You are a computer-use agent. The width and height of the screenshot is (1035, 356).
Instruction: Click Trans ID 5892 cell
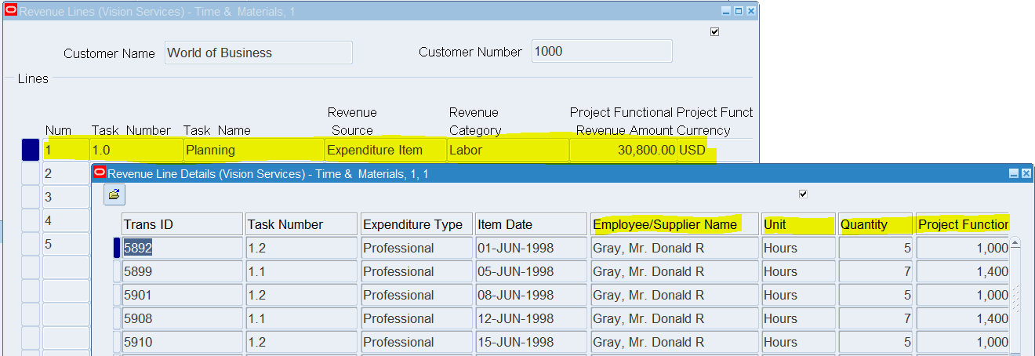tap(182, 248)
